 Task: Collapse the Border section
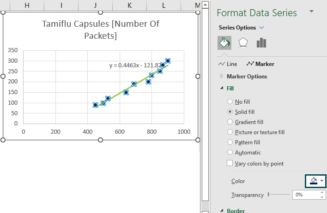tap(222, 210)
